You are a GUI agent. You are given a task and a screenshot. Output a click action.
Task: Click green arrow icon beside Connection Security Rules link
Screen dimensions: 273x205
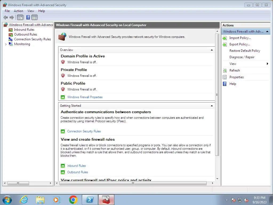[63, 131]
